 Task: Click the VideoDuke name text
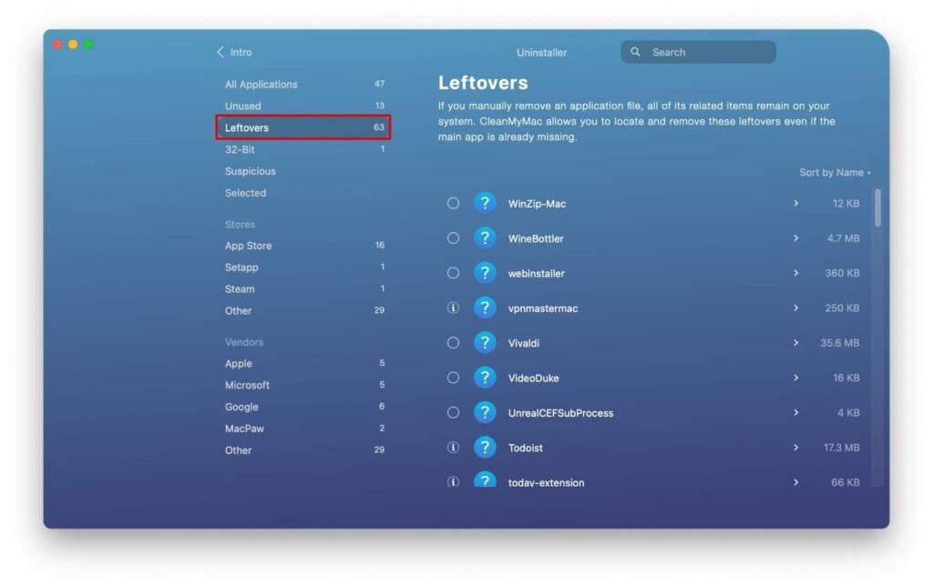point(533,378)
